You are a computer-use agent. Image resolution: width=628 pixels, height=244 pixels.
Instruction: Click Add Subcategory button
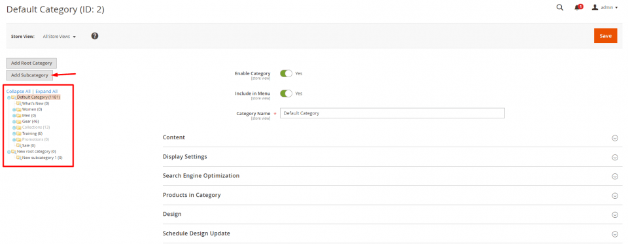point(29,75)
